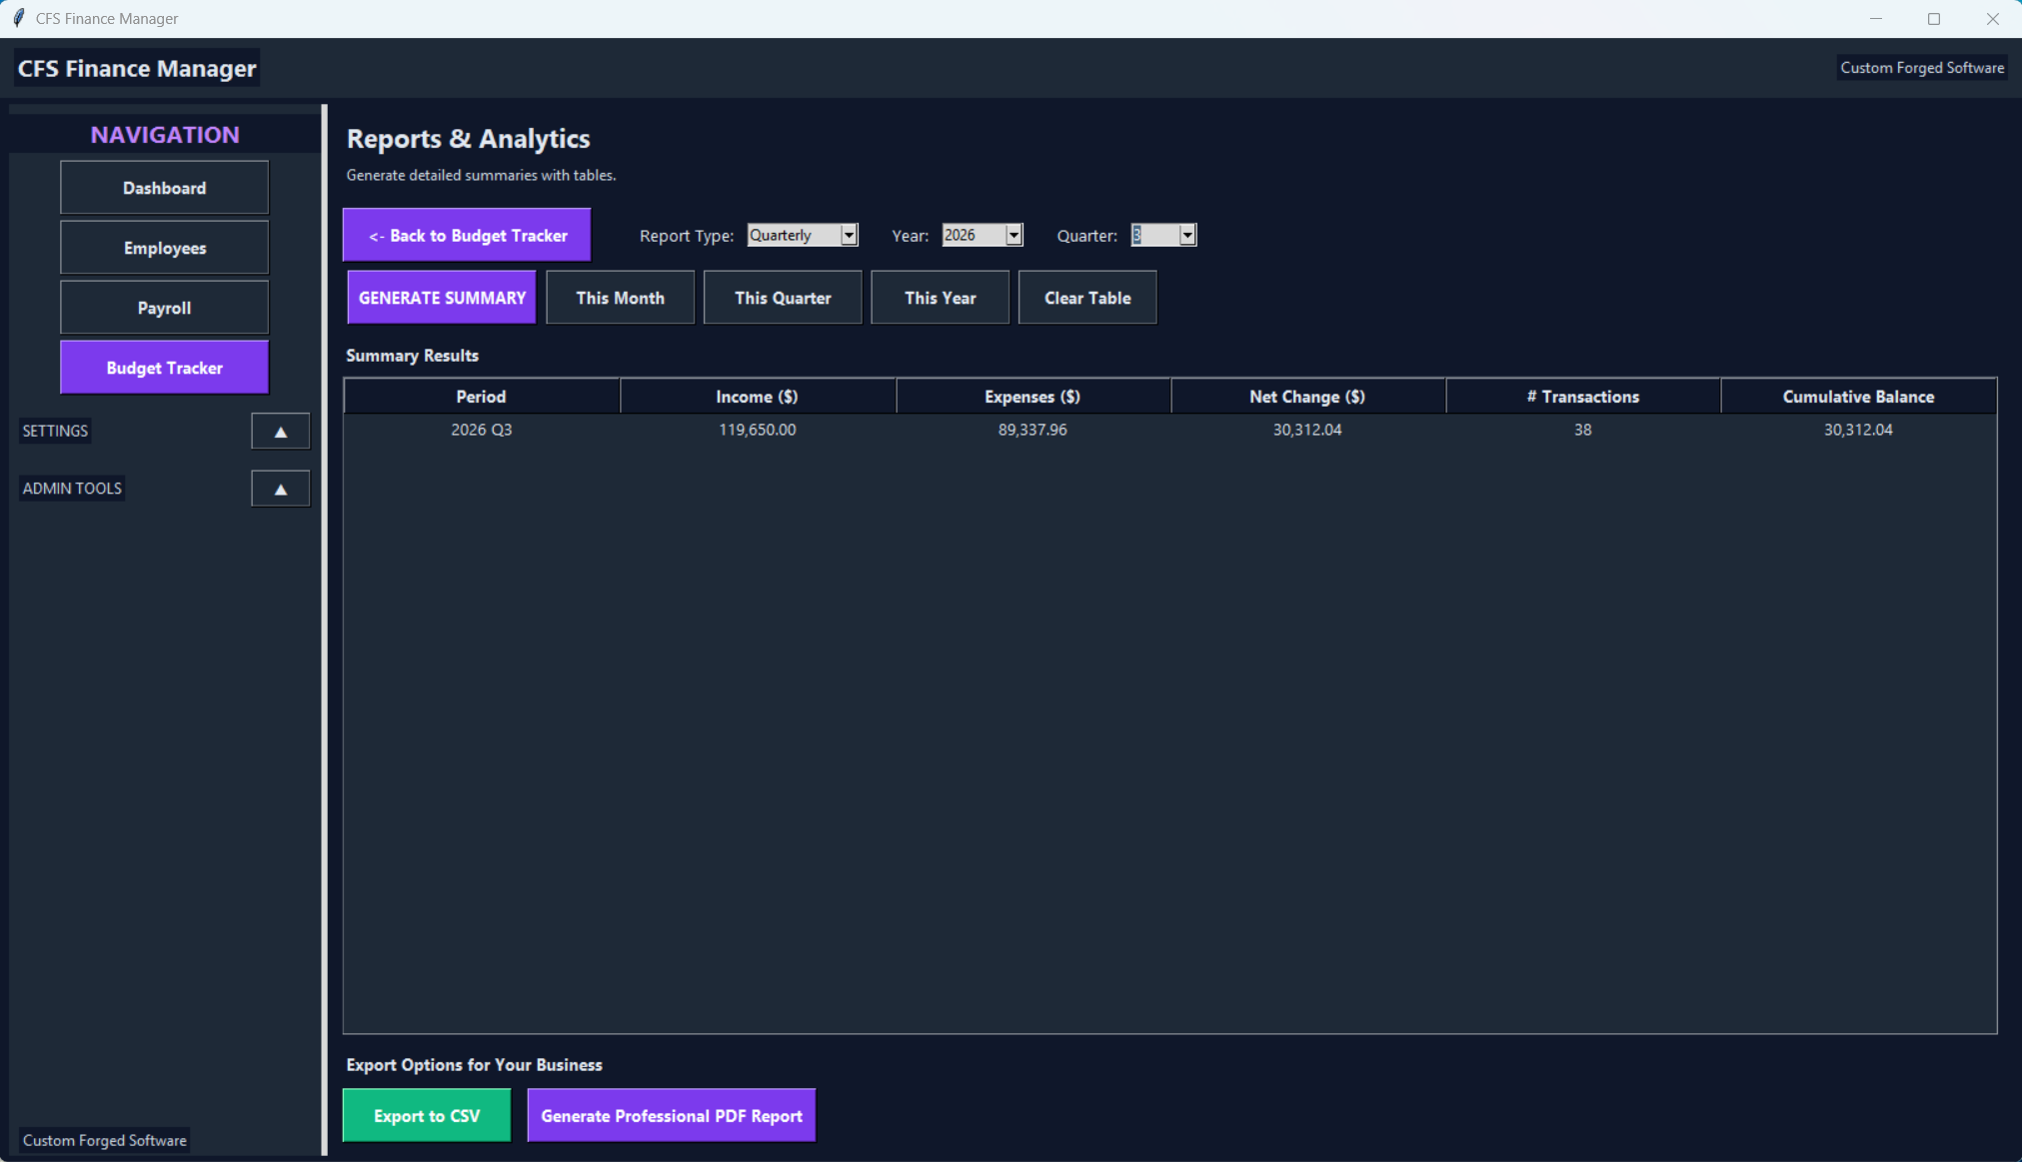The width and height of the screenshot is (2022, 1162).
Task: Generate Professional PDF Report
Action: pyautogui.click(x=672, y=1115)
